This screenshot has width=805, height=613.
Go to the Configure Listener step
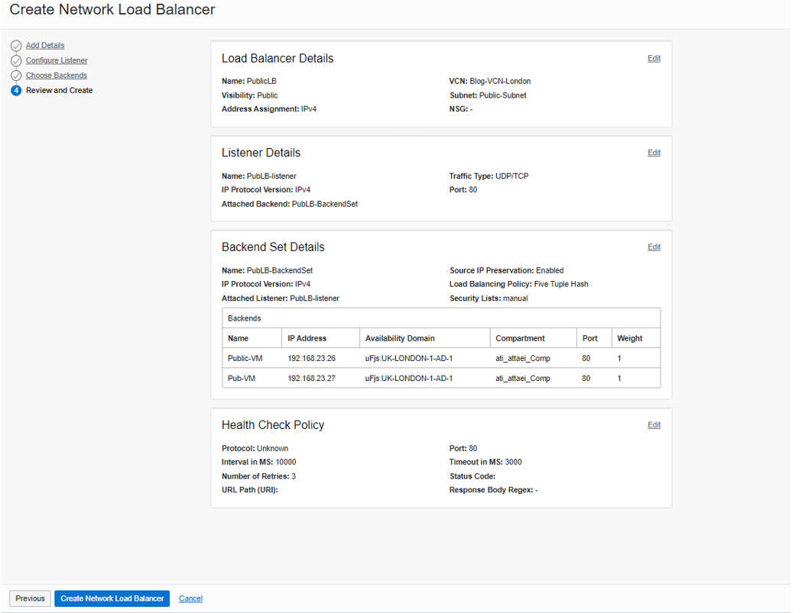click(x=57, y=61)
